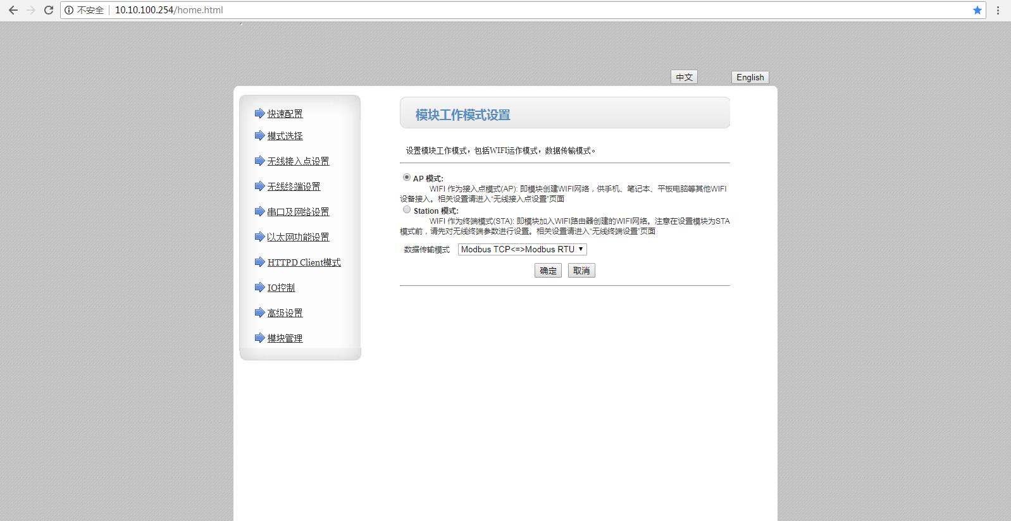
Task: Select the AP 模式 radio button
Action: point(407,178)
